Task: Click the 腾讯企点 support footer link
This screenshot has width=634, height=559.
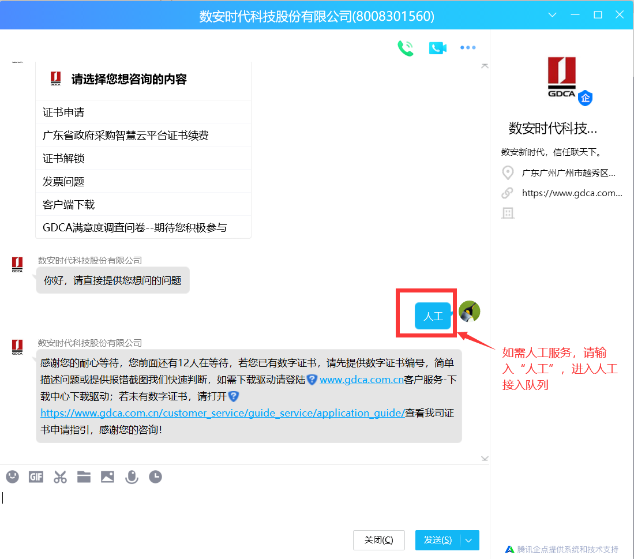Action: pyautogui.click(x=562, y=549)
